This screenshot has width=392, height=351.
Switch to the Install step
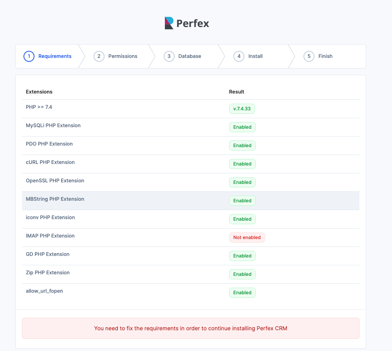pos(255,56)
